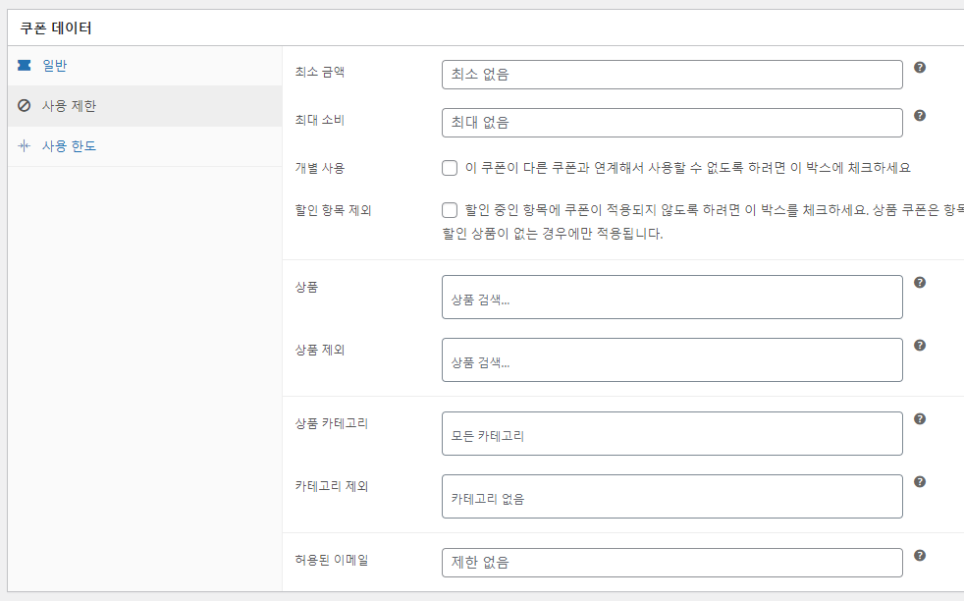Check the 할인 항목 제외 checkbox
Image resolution: width=964 pixels, height=601 pixels.
click(x=450, y=210)
